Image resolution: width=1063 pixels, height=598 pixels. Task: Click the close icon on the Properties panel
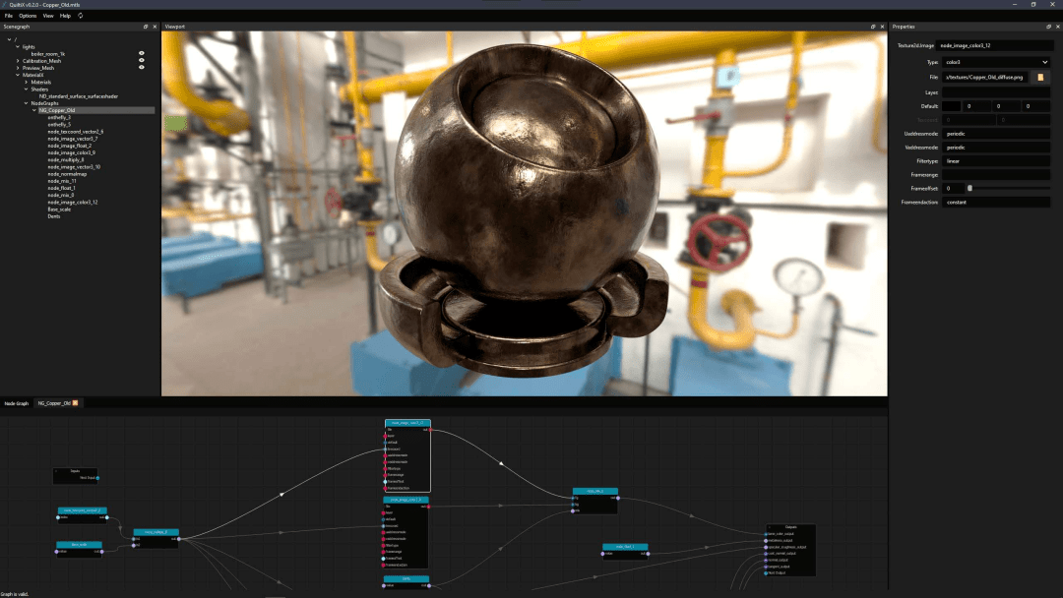click(1058, 27)
